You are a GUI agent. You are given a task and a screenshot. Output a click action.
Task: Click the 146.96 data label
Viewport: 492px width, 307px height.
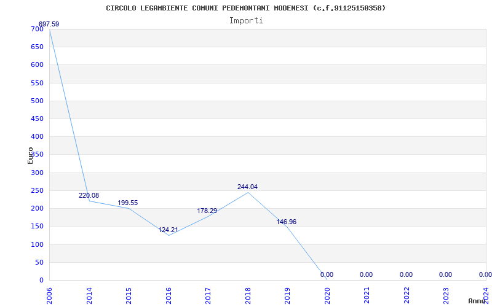pyautogui.click(x=286, y=222)
